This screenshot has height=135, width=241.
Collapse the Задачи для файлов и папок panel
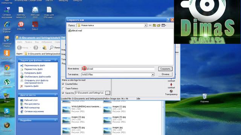coord(55,60)
